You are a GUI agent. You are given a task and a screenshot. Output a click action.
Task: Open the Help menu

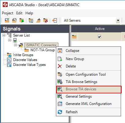click(29, 13)
